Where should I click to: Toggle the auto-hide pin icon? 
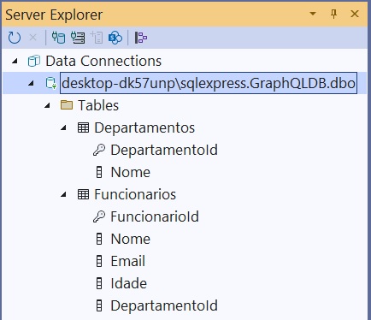(x=333, y=14)
